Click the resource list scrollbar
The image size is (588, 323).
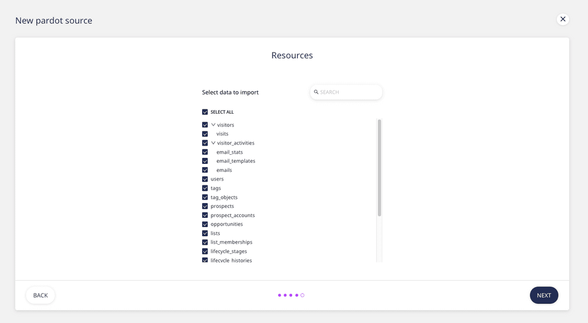[379, 168]
